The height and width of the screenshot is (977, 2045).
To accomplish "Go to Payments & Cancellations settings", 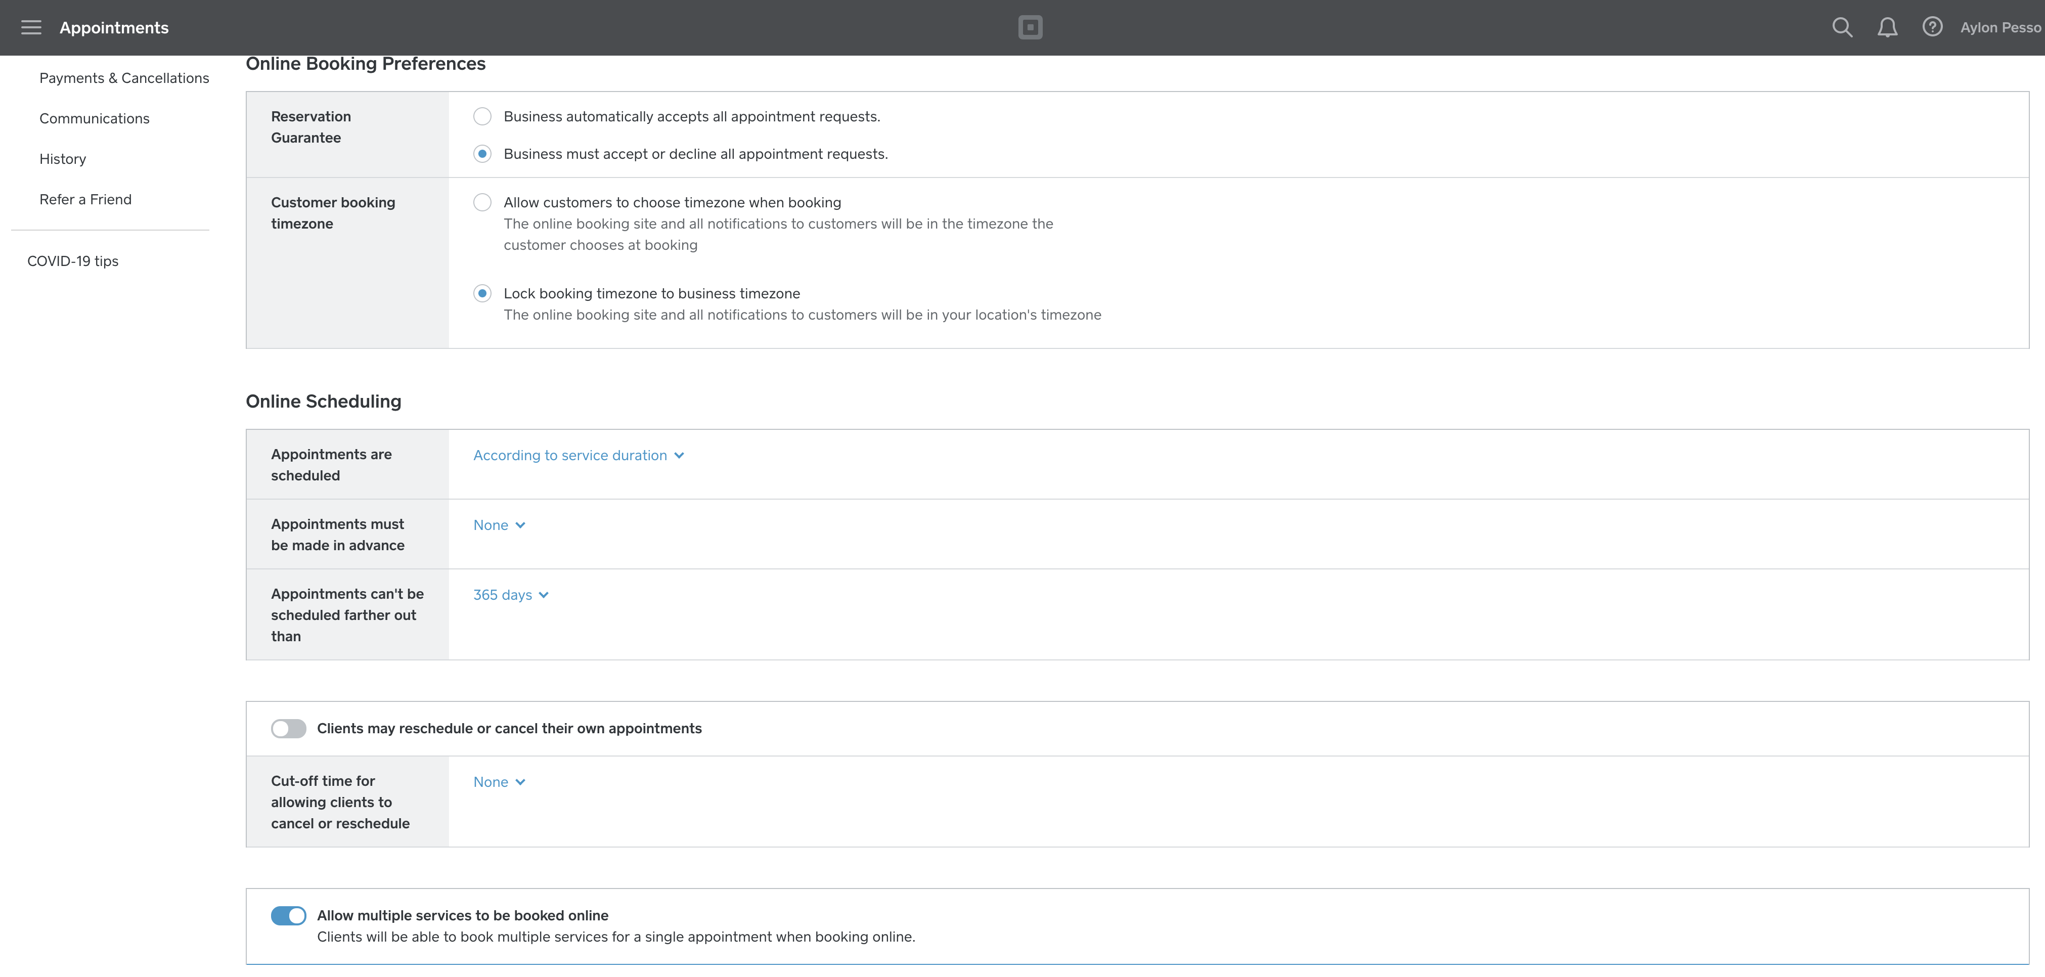I will point(124,78).
